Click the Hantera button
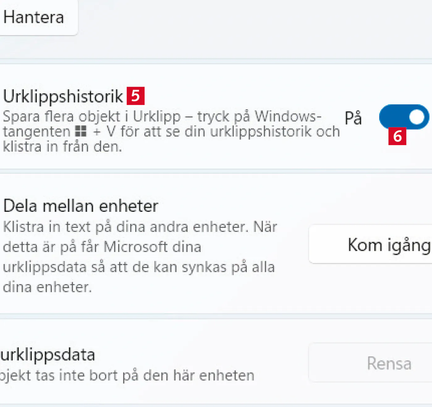The height and width of the screenshot is (407, 432). point(34,17)
